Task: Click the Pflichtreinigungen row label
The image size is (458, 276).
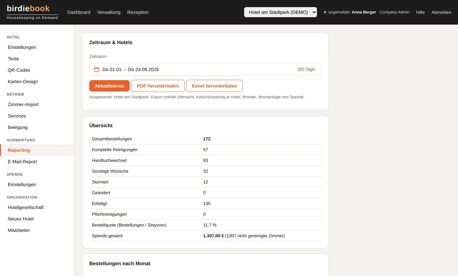Action: coord(109,214)
